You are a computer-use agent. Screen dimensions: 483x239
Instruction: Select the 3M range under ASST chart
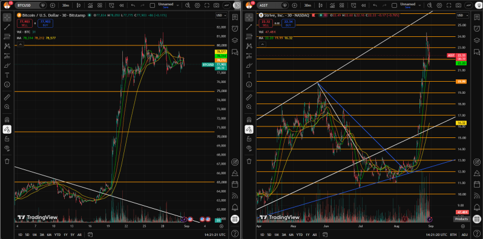pos(284,234)
